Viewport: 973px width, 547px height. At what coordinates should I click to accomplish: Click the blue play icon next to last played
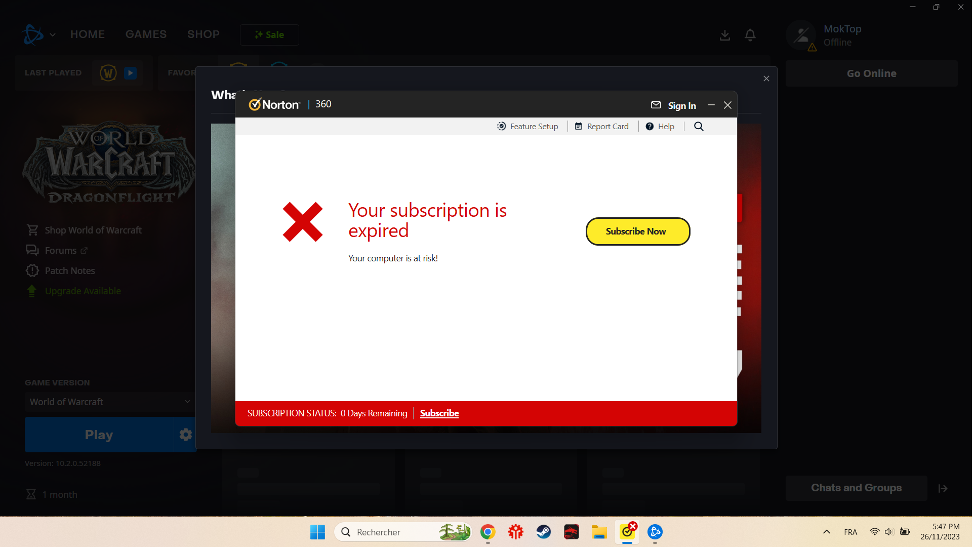pyautogui.click(x=131, y=73)
